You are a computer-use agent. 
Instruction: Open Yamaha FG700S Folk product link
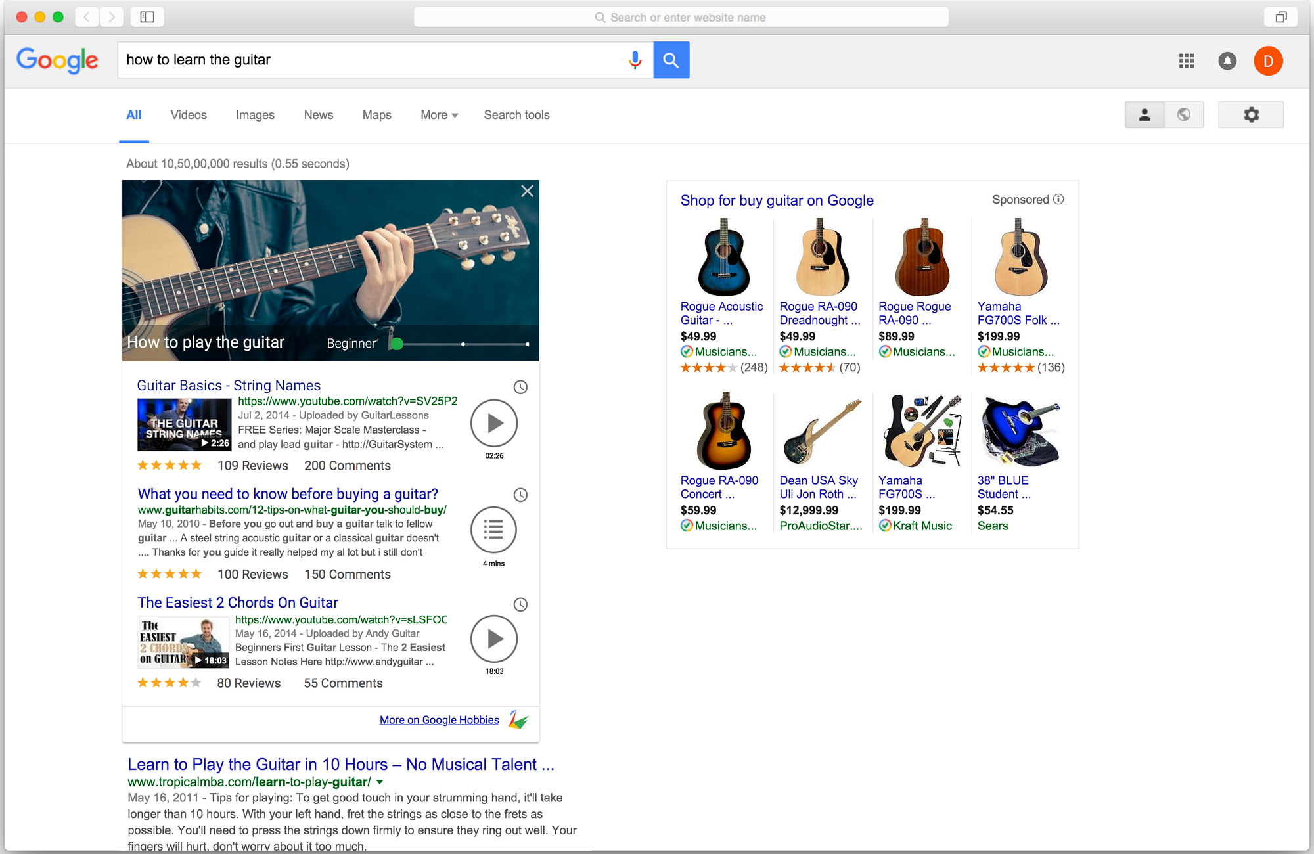click(1018, 313)
